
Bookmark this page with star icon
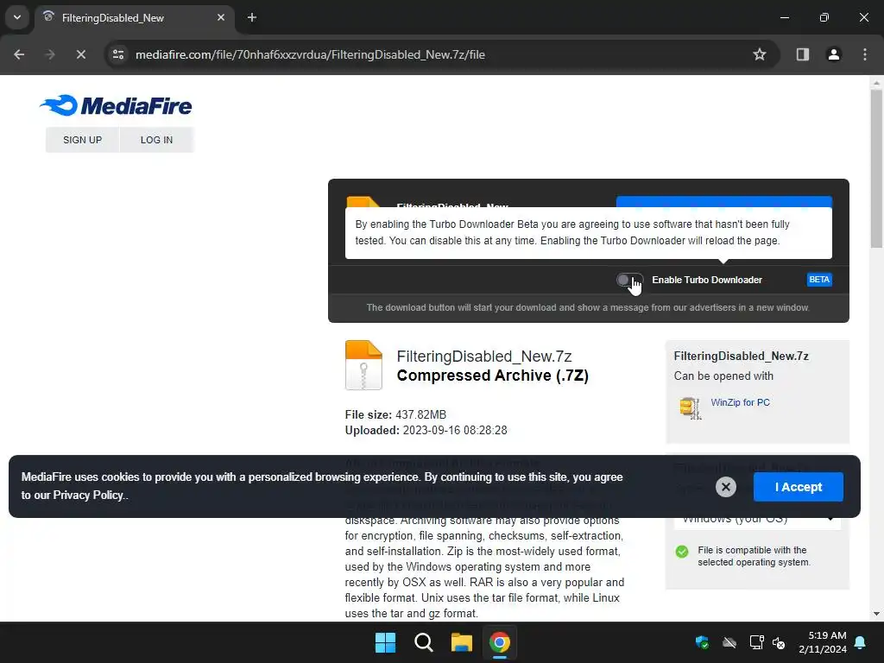coord(760,54)
